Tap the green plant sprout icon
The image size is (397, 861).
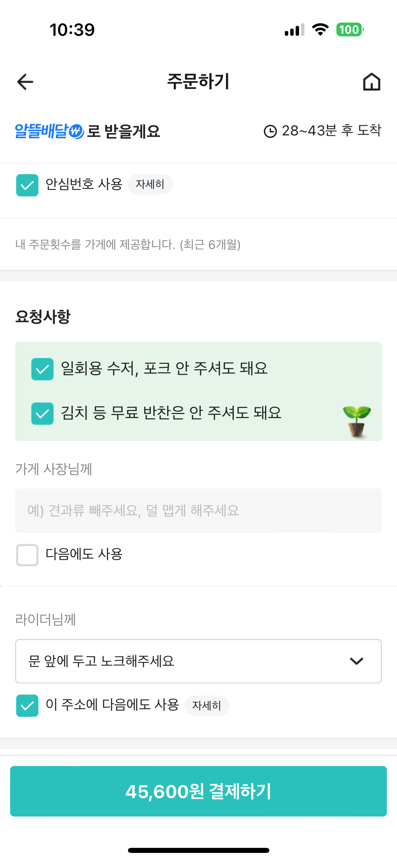point(357,421)
